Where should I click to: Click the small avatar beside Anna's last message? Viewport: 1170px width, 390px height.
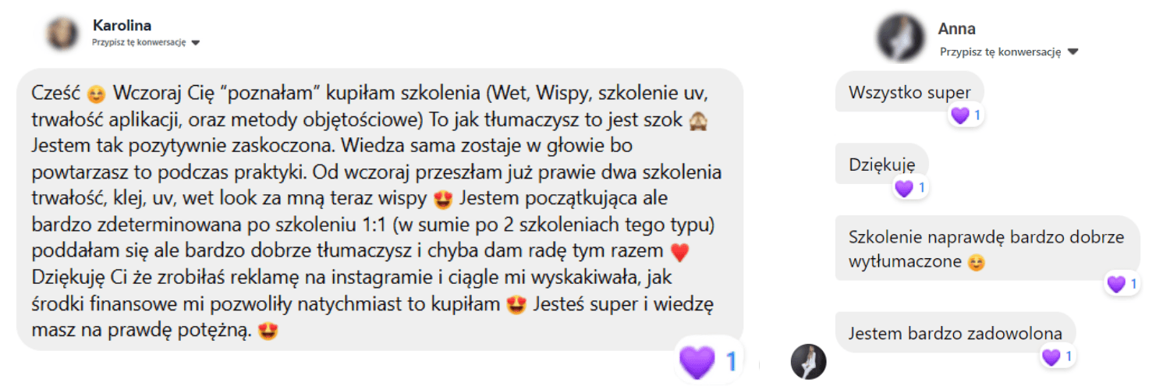point(808,361)
